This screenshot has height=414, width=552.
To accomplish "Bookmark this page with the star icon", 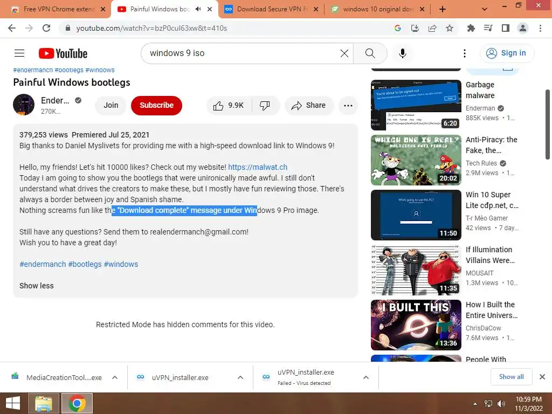I will coord(449,28).
